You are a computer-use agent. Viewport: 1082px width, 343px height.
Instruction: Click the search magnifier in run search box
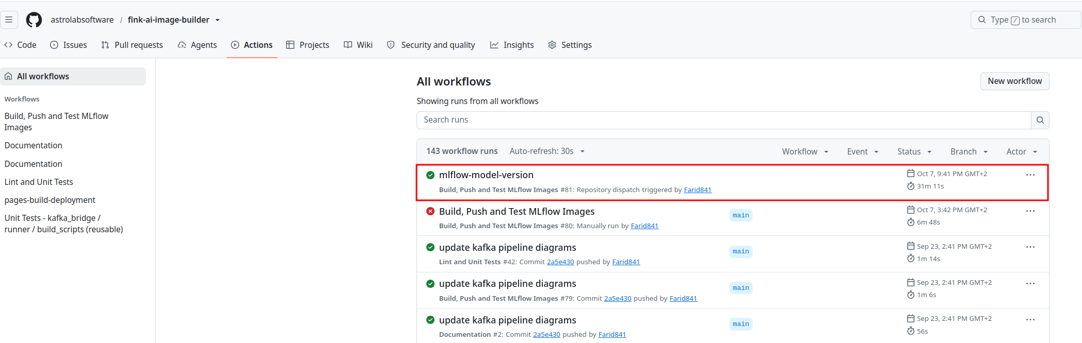(x=1040, y=120)
